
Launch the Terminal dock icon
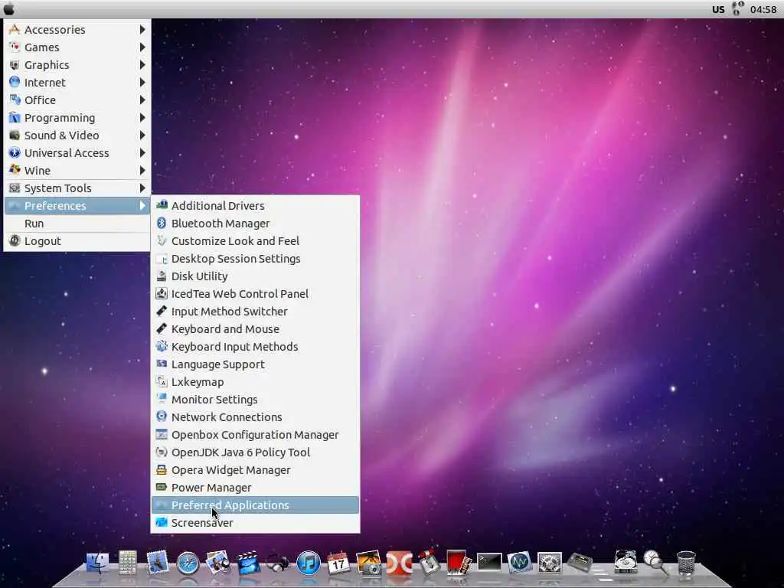point(489,563)
